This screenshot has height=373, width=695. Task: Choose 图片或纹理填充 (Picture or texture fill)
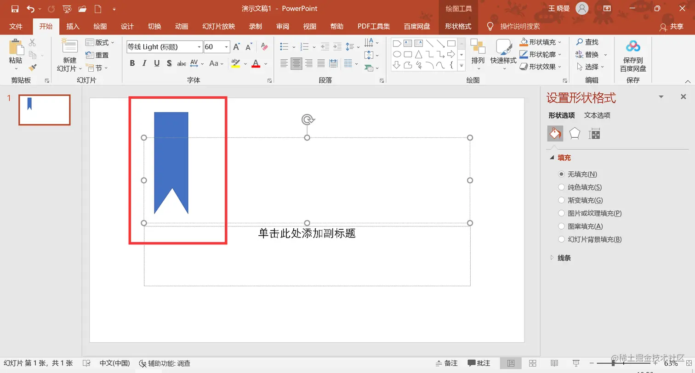click(x=561, y=213)
